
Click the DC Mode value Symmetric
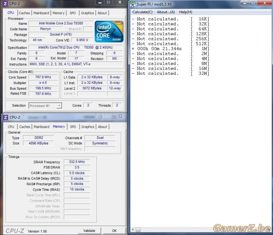[x=100, y=143]
